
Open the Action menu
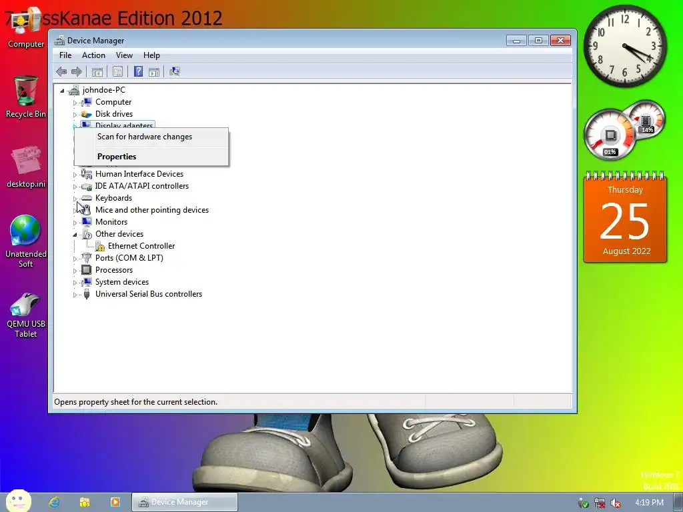(93, 55)
